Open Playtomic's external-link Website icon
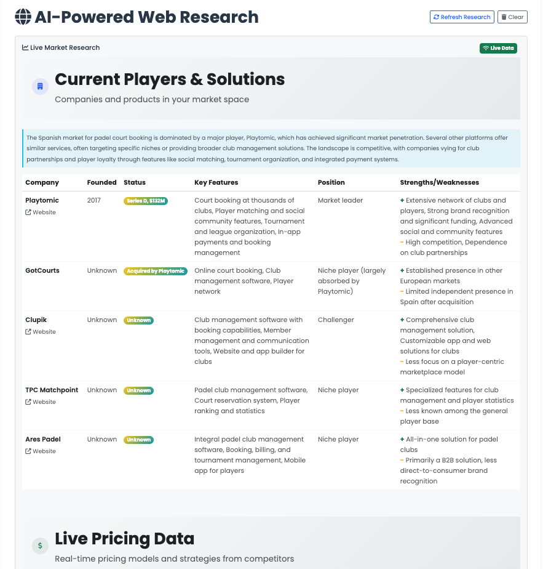 [28, 212]
